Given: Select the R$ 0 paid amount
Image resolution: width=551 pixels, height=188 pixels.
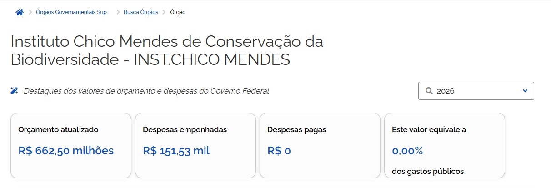Looking at the screenshot, I should click(279, 151).
